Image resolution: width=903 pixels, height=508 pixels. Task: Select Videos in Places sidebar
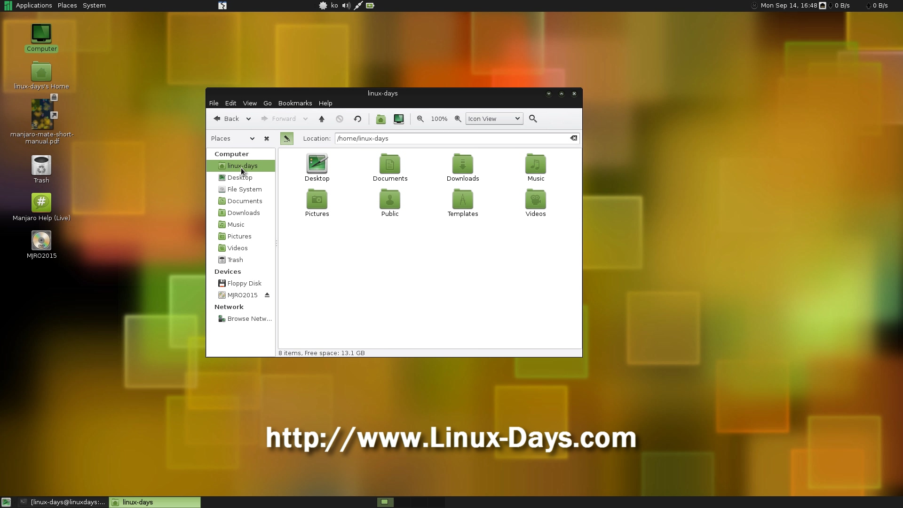tap(241, 248)
